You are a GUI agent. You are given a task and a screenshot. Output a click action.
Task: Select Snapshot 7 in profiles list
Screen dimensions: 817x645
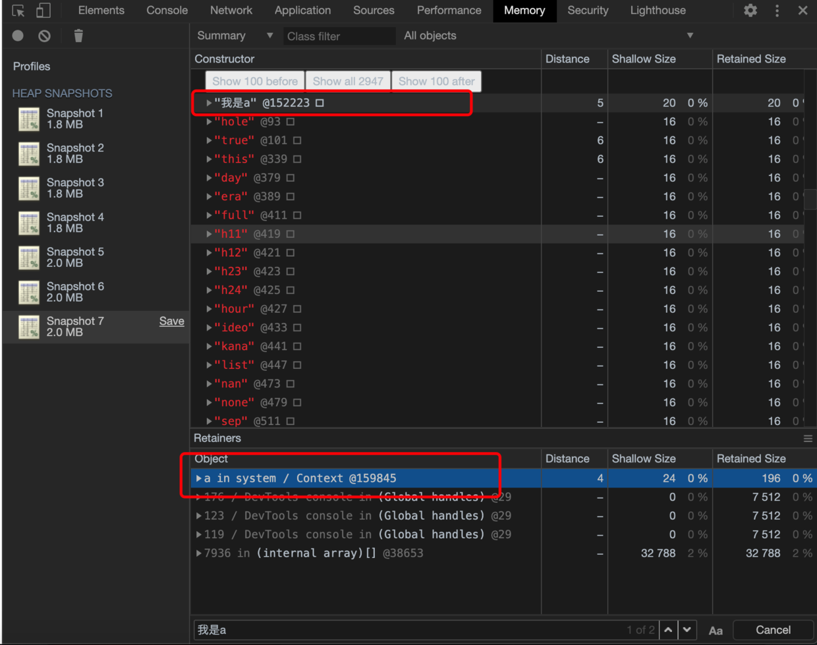tap(96, 326)
